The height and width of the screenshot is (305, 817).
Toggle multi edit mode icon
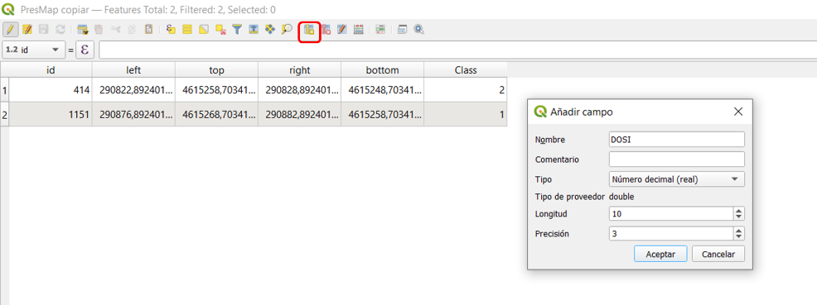(27, 30)
